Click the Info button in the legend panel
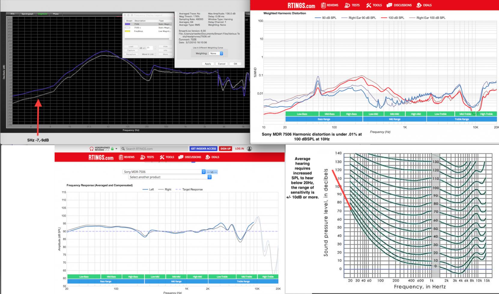This screenshot has height=294, width=499. [165, 50]
